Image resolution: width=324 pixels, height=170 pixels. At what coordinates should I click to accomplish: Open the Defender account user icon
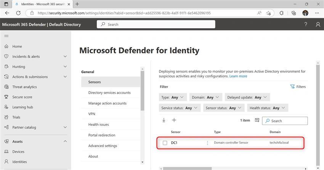click(318, 24)
